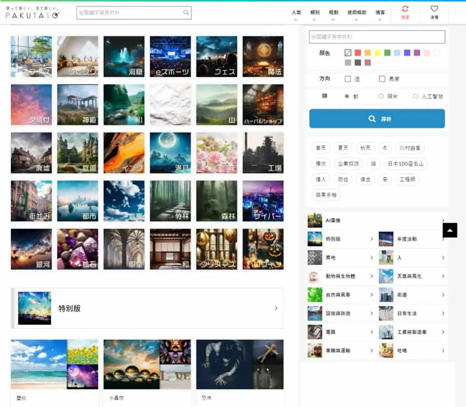Image resolution: width=466 pixels, height=407 pixels.
Task: Open the 神殿 AI image tile
Action: [77, 105]
